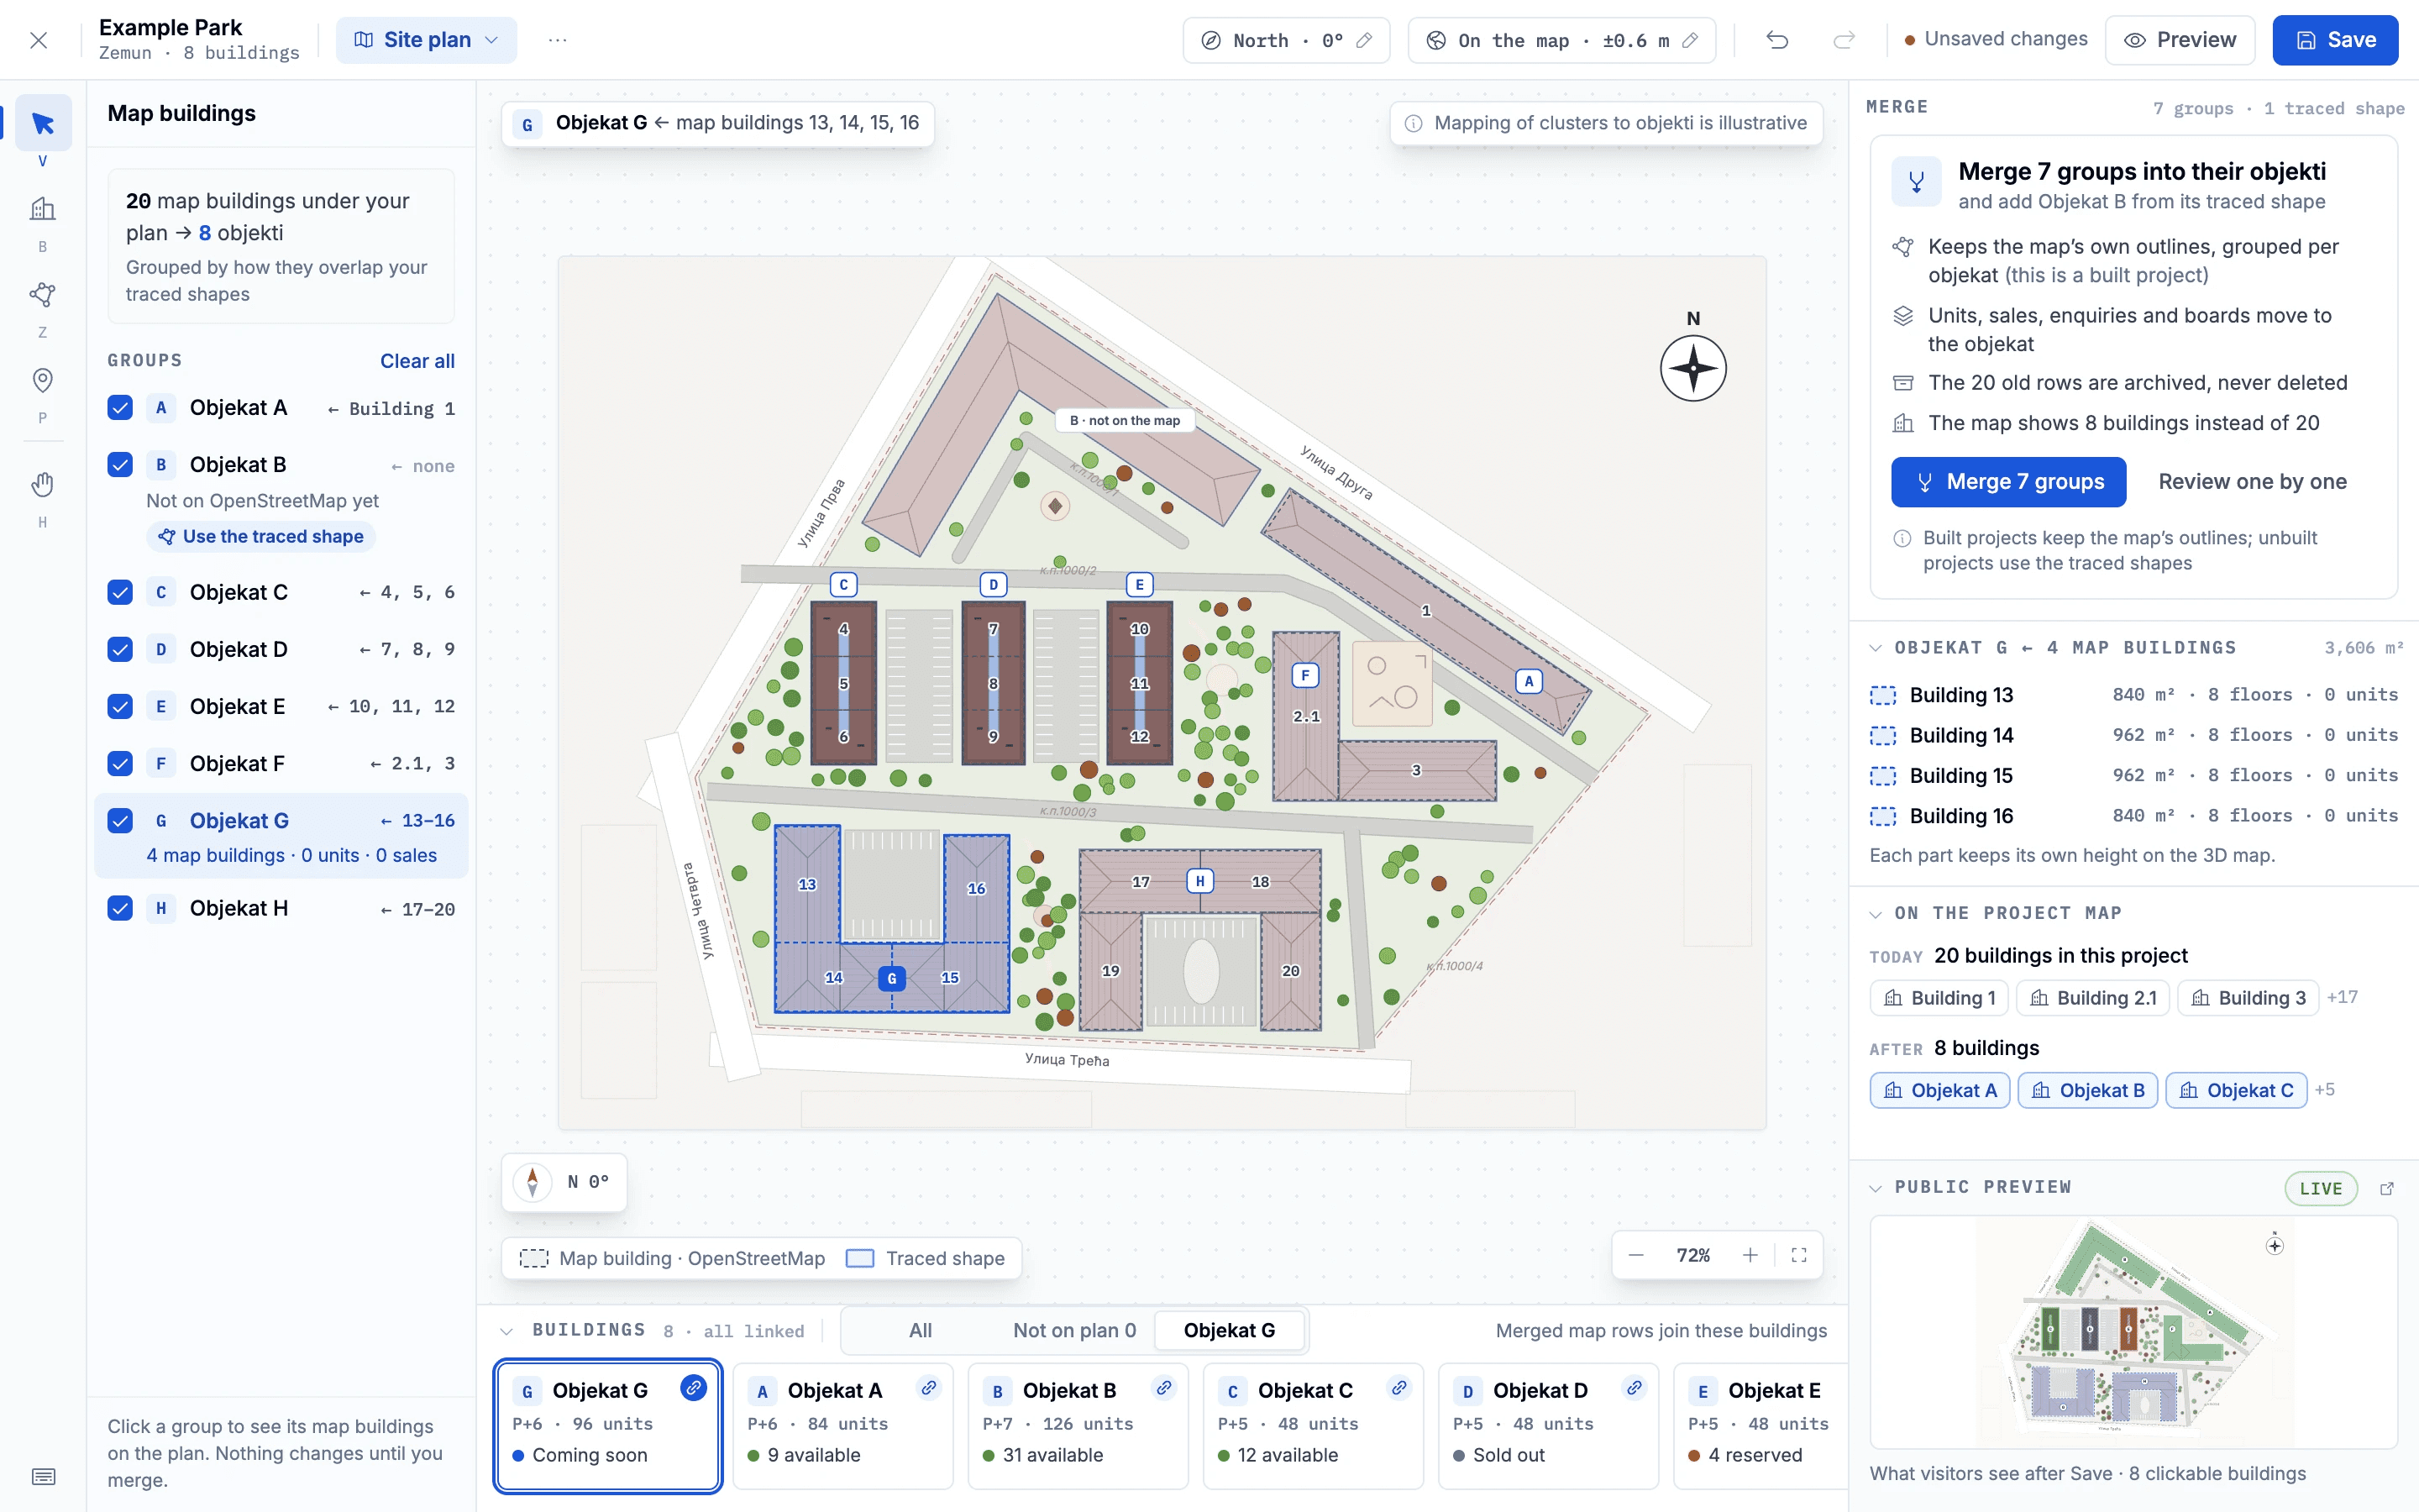2419x1512 pixels.
Task: Click Review one by one
Action: pyautogui.click(x=2252, y=482)
